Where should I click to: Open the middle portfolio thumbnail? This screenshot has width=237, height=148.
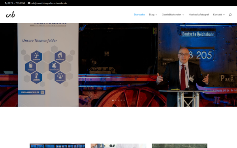click(x=118, y=146)
